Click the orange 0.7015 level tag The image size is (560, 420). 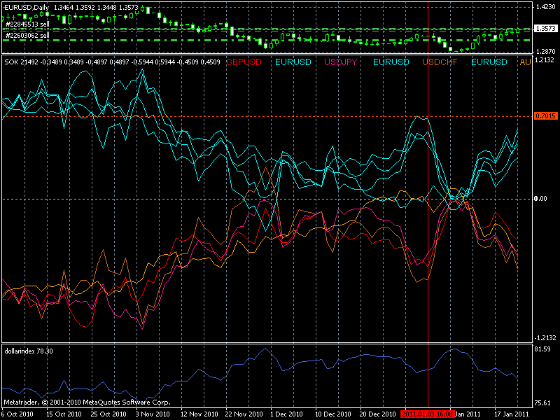coord(545,115)
